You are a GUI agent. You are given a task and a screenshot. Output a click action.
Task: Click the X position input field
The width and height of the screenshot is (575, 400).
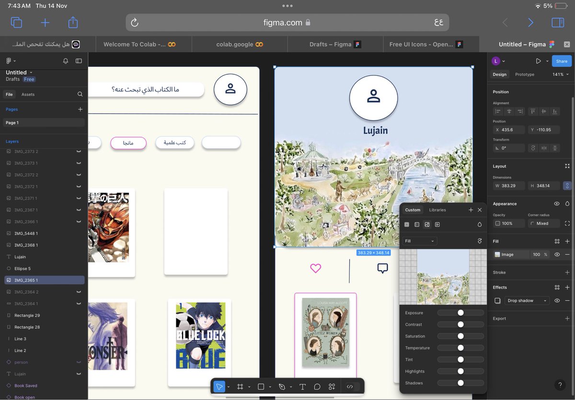[509, 130]
